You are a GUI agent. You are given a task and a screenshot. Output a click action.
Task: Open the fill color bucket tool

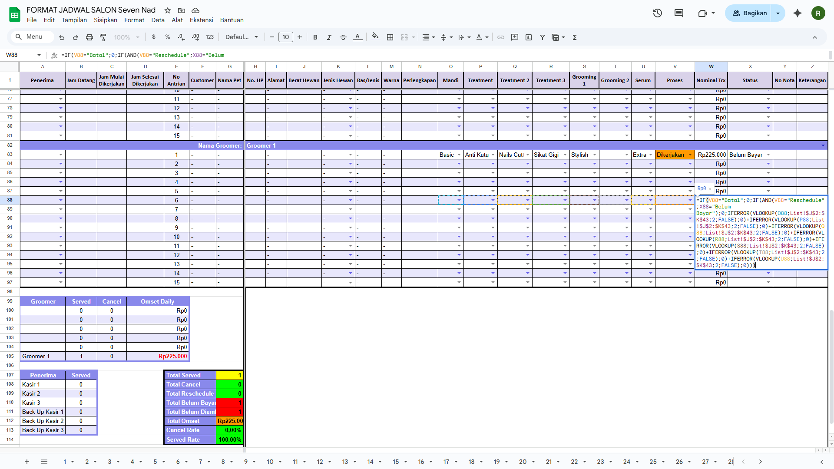375,37
